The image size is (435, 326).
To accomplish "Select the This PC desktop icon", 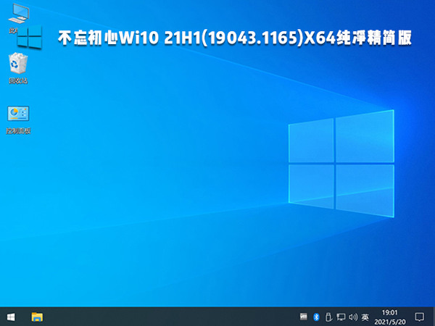I will (x=14, y=14).
